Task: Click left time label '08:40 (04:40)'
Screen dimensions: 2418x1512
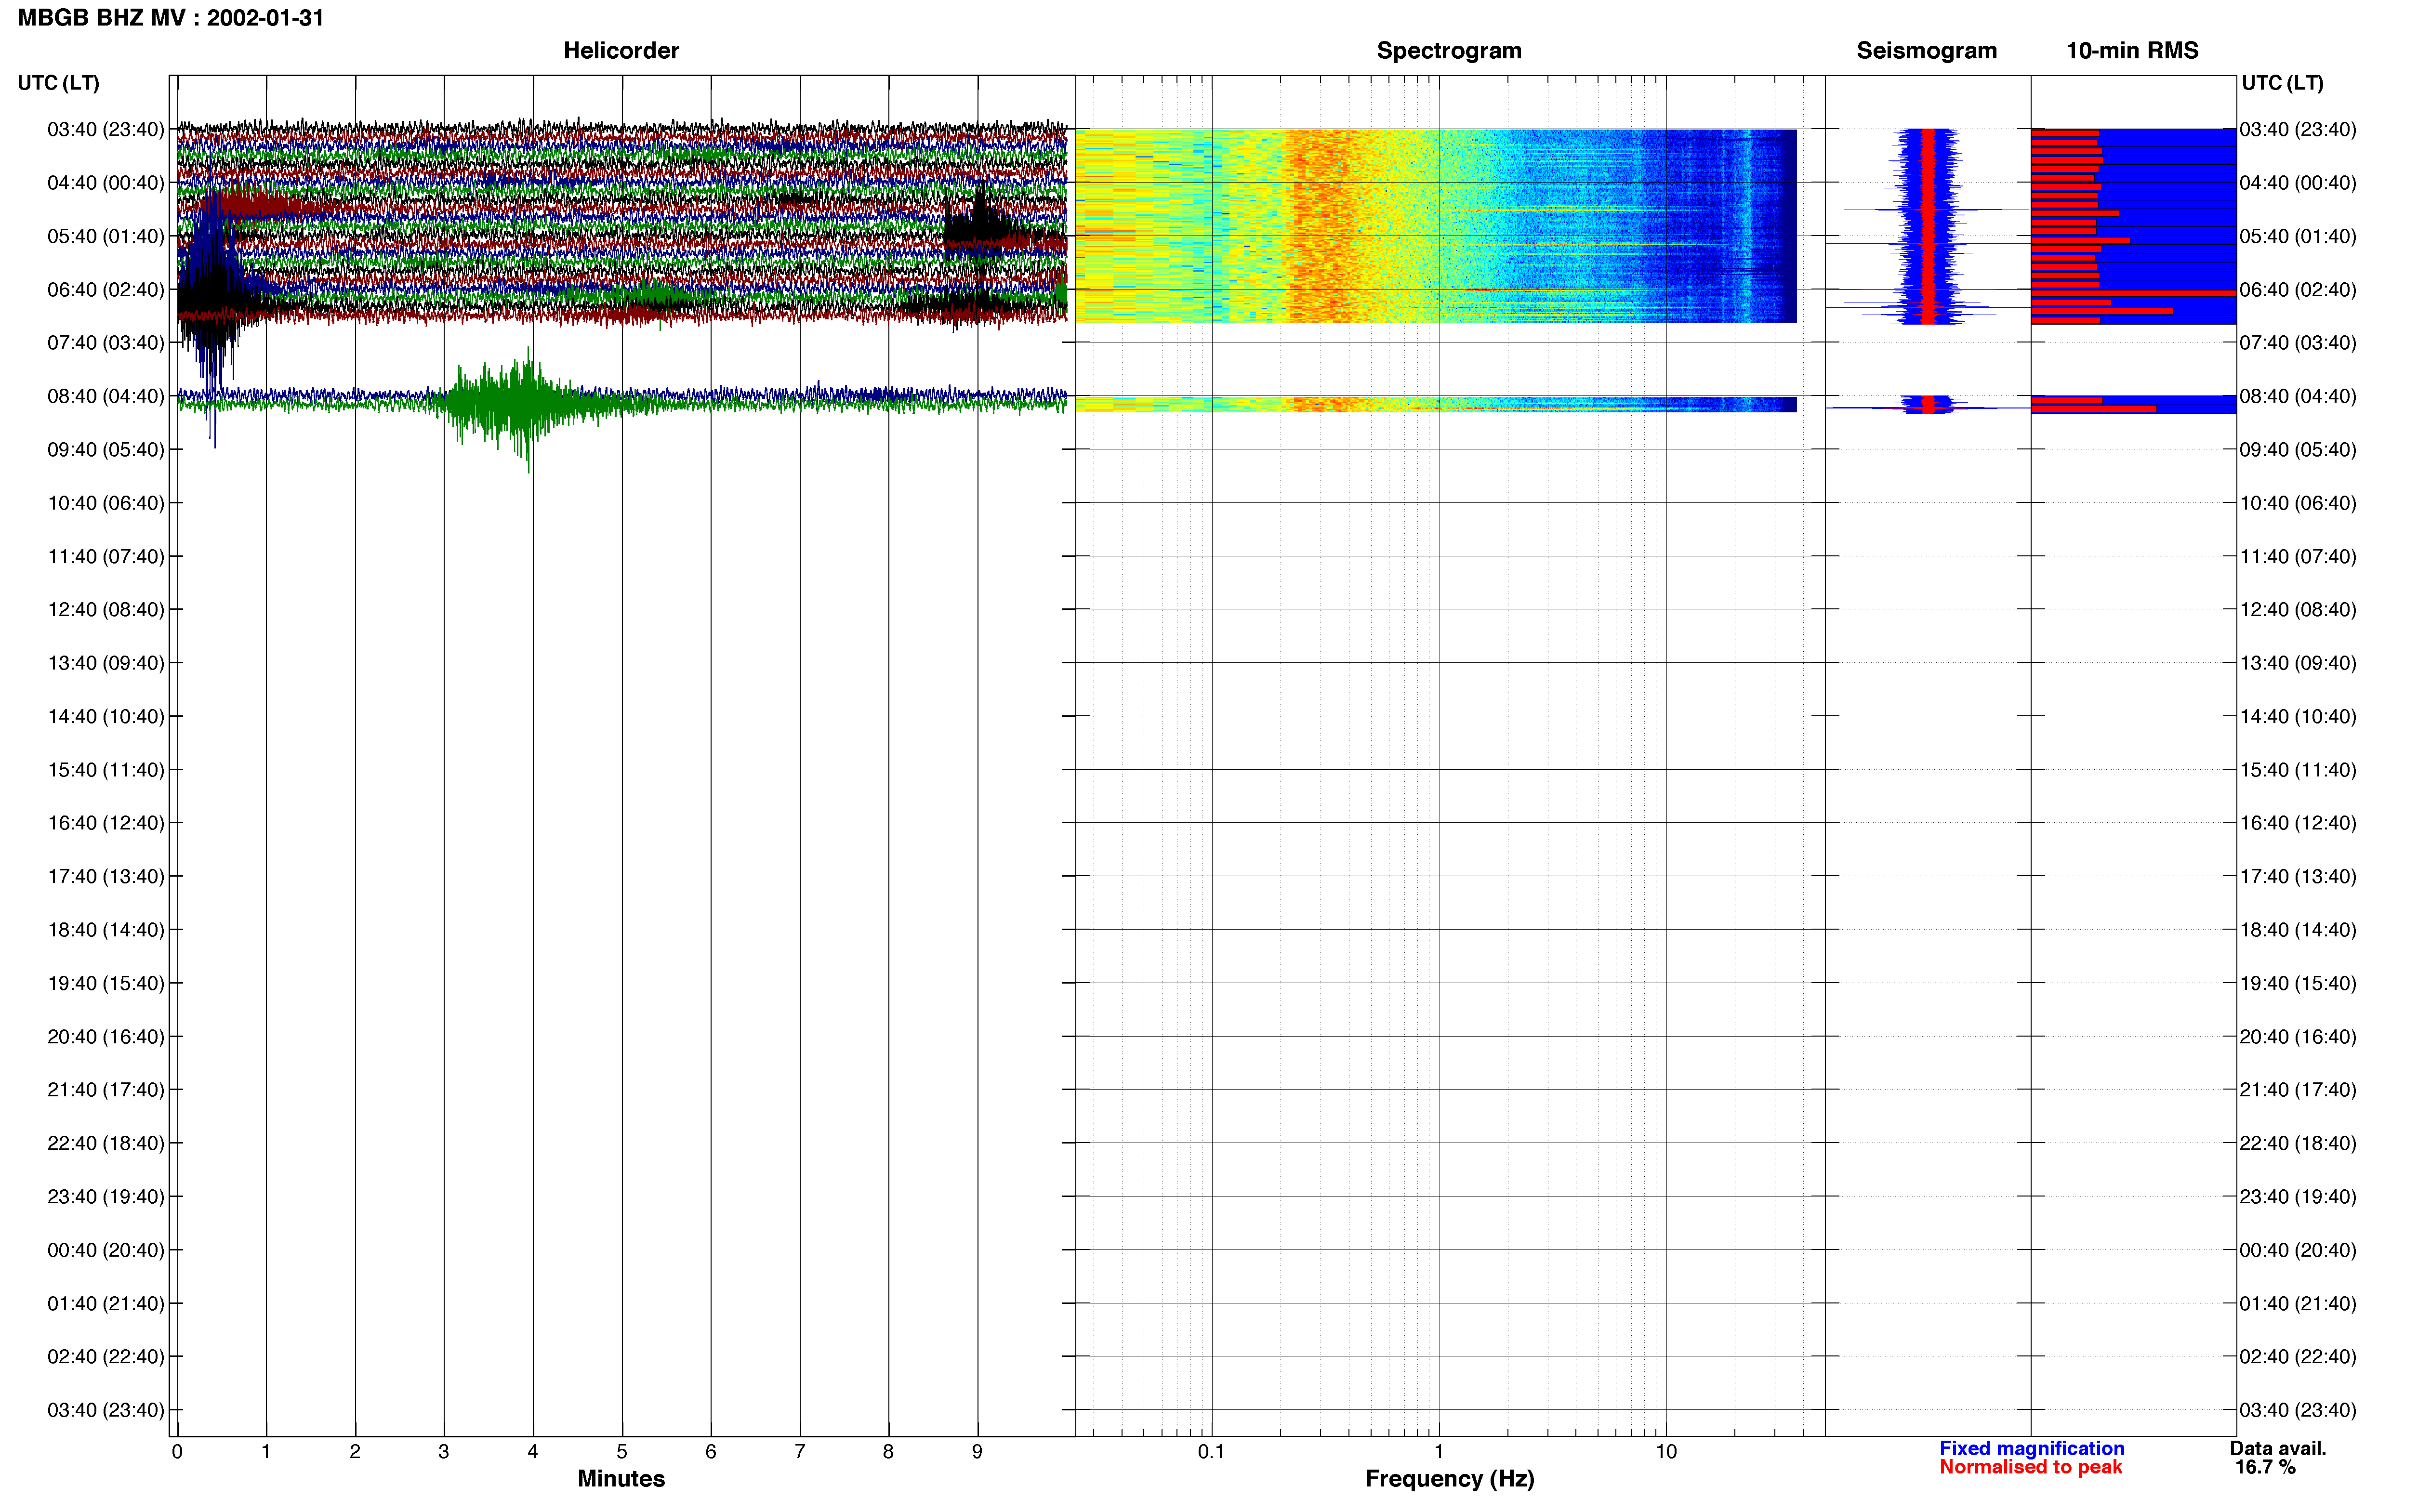Action: pyautogui.click(x=106, y=396)
